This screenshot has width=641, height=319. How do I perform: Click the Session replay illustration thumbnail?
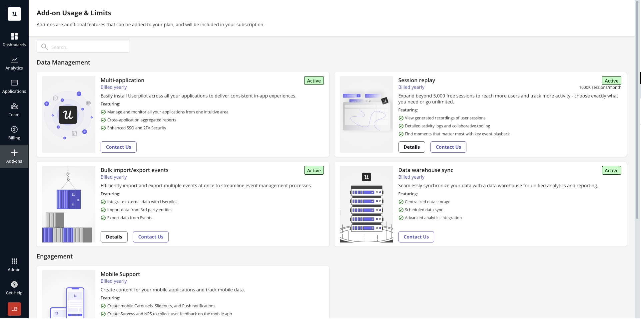coord(366,114)
